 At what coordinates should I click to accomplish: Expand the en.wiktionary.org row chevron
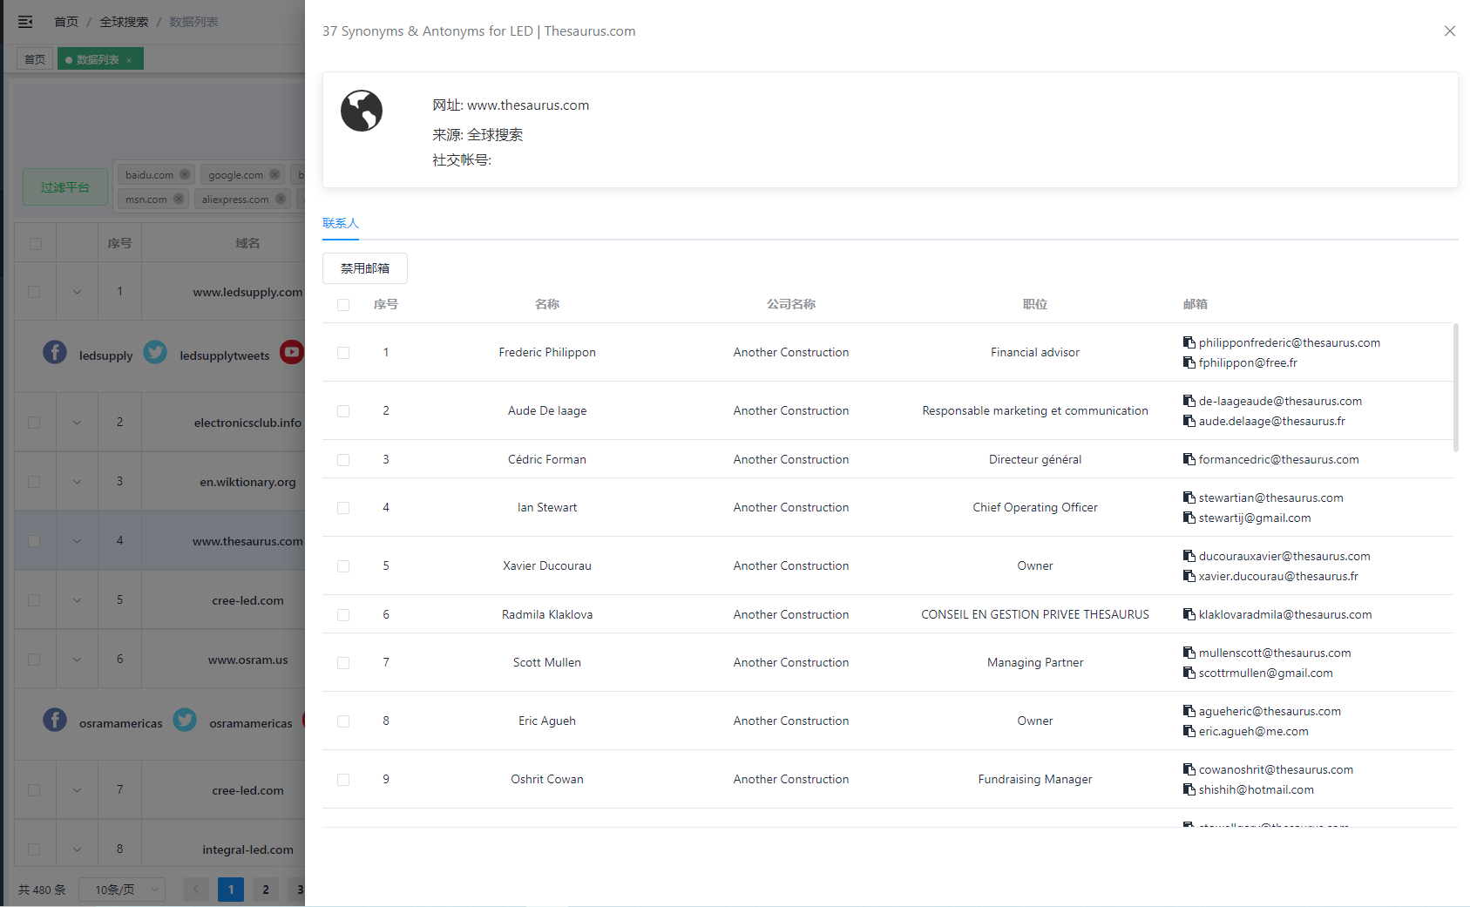pyautogui.click(x=78, y=482)
